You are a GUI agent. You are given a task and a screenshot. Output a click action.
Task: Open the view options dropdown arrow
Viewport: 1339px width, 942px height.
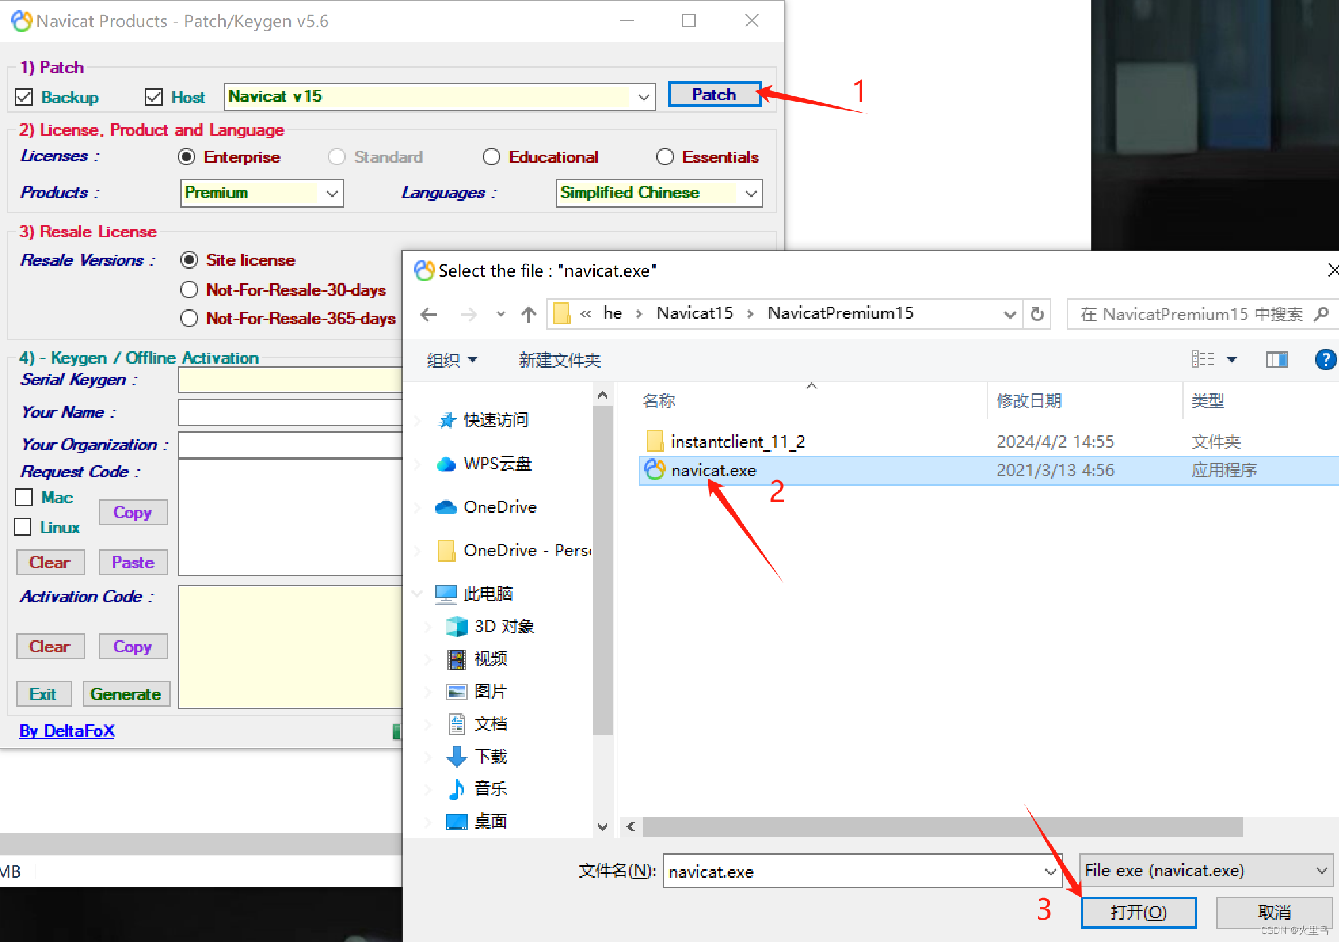click(1232, 359)
